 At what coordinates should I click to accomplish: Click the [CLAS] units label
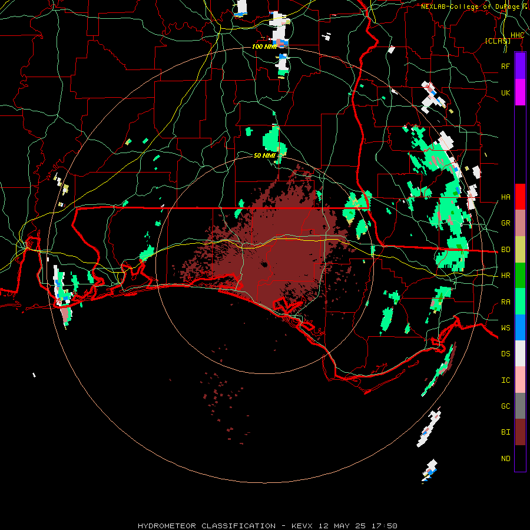tap(498, 41)
